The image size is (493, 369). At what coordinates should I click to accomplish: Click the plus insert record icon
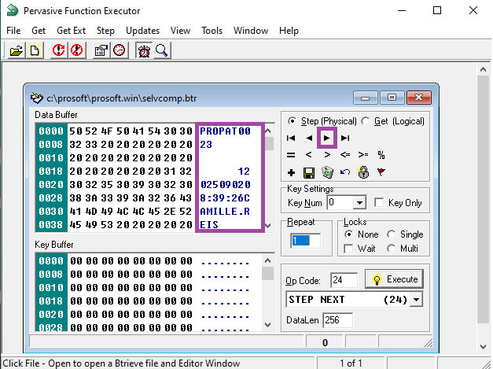(x=291, y=172)
